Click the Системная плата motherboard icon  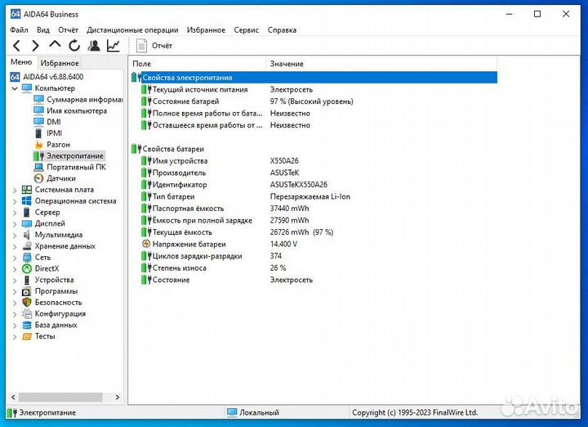click(27, 189)
